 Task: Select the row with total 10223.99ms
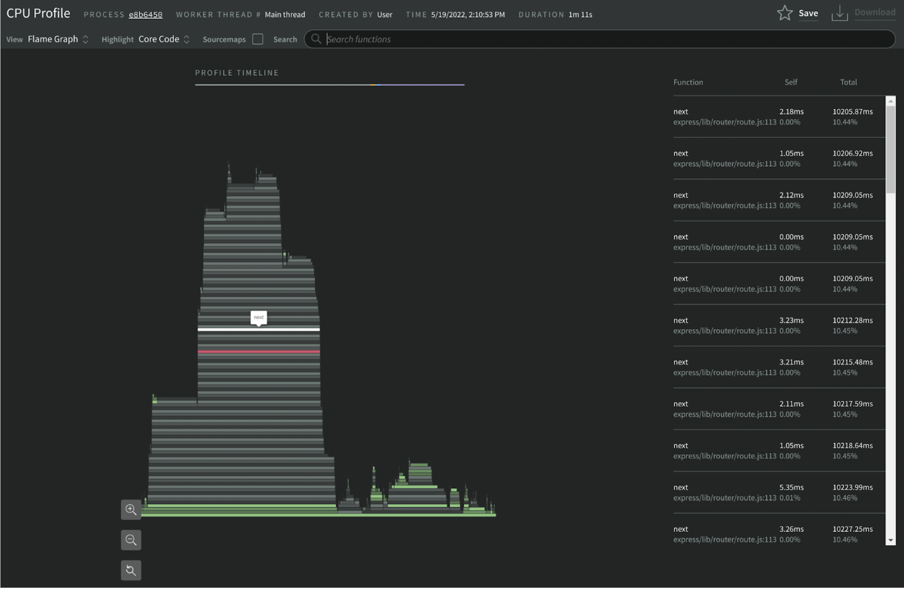pyautogui.click(x=779, y=492)
